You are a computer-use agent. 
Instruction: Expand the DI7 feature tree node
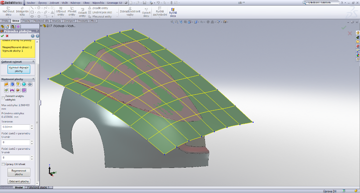[x=41, y=26]
